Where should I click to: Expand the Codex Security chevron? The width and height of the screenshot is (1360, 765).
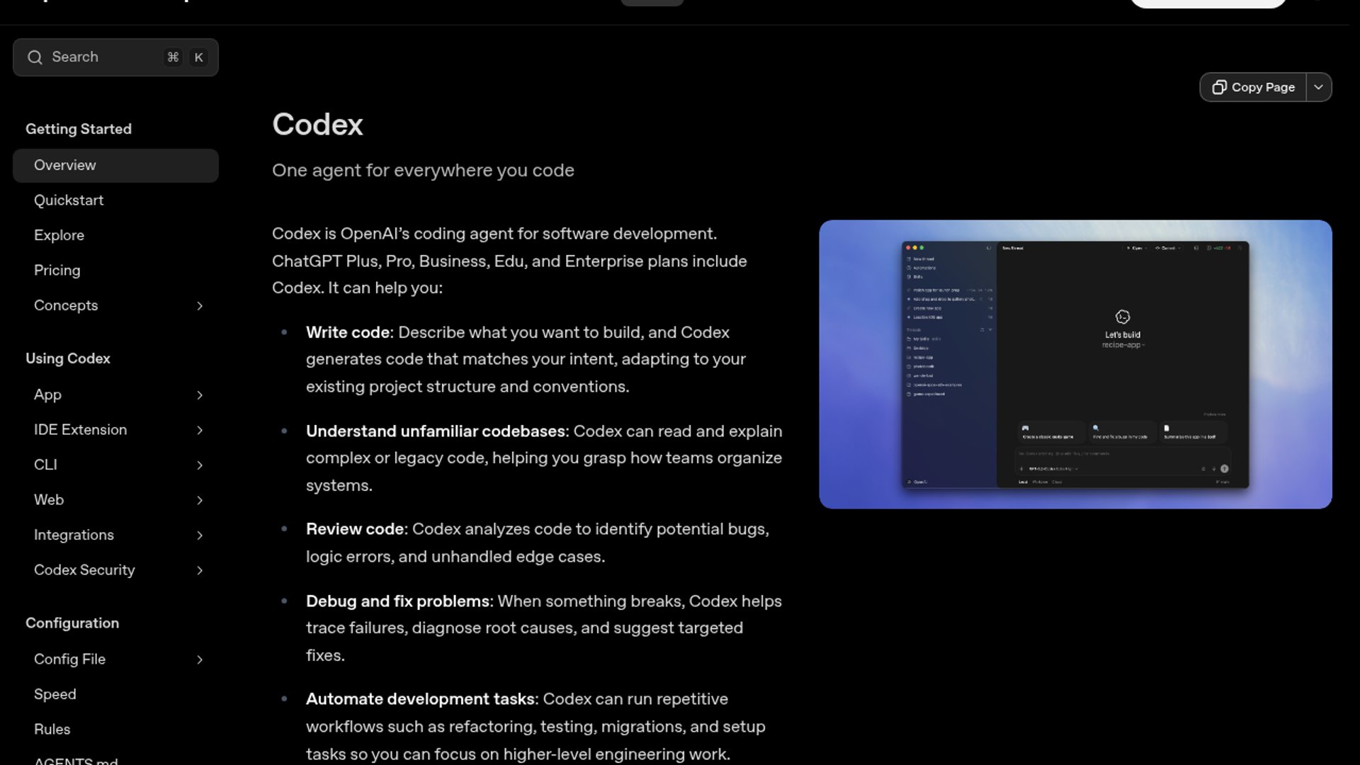point(200,570)
